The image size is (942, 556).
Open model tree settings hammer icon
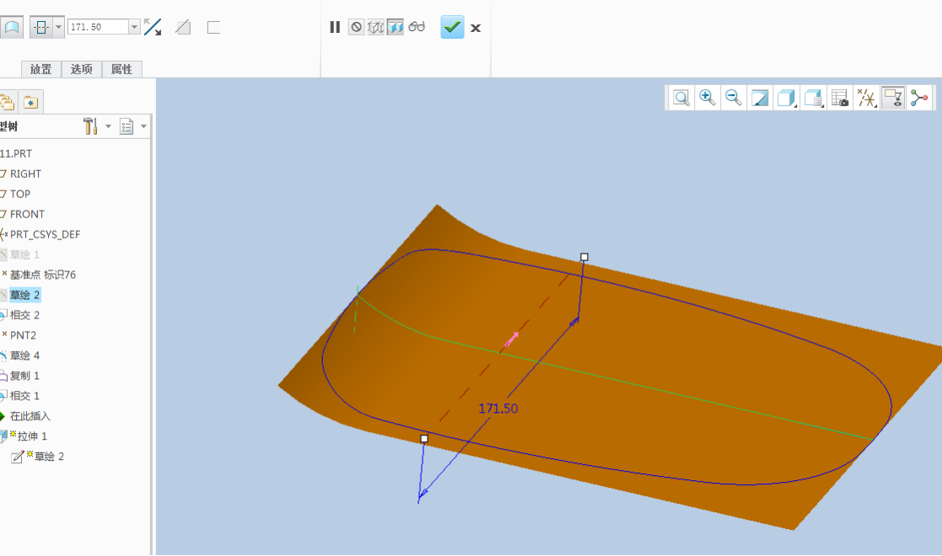pyautogui.click(x=91, y=126)
